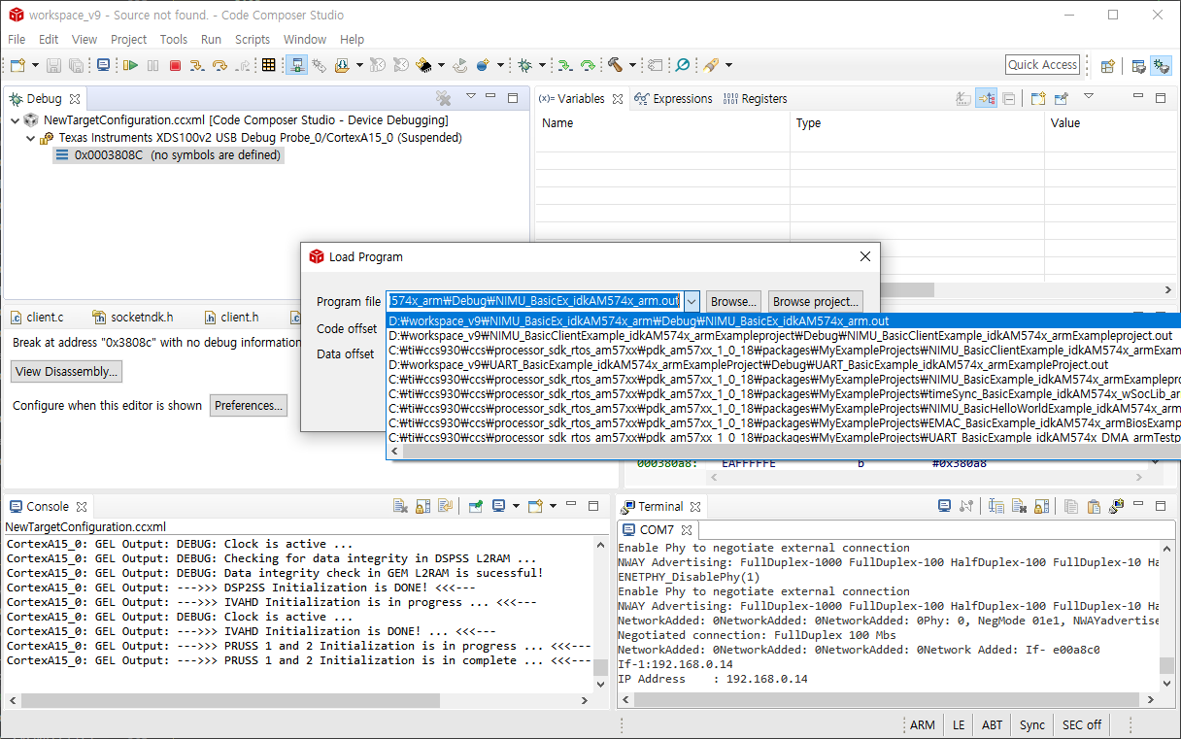
Task: Click the Step Over toolbar icon
Action: click(219, 65)
